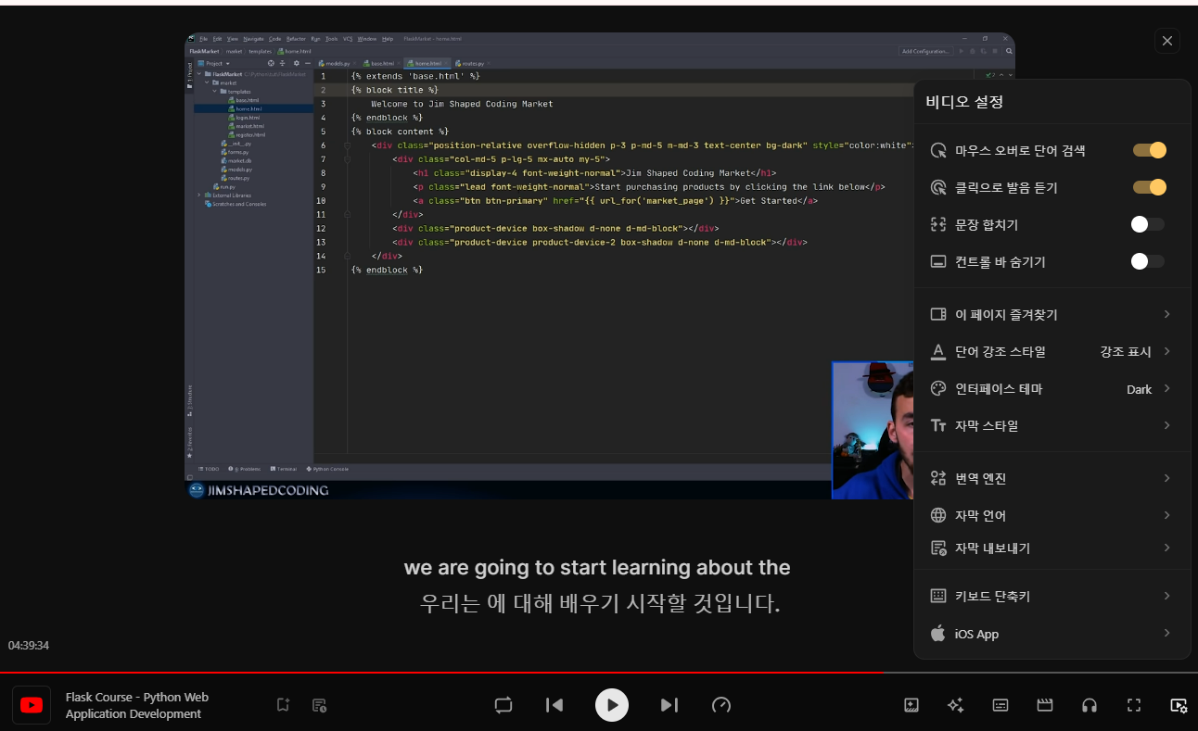Toggle the loop repeat control
This screenshot has width=1198, height=731.
(503, 705)
